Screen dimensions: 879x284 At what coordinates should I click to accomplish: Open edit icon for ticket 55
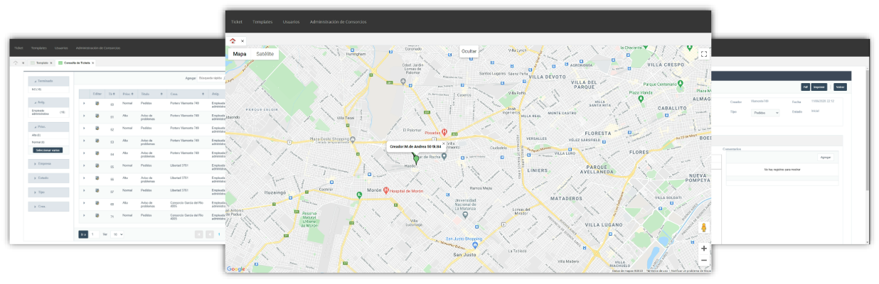97,165
